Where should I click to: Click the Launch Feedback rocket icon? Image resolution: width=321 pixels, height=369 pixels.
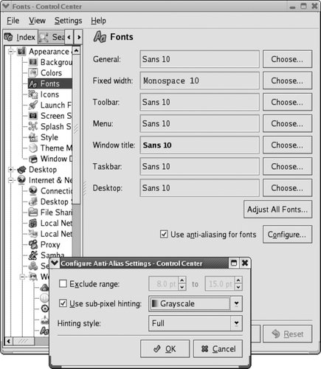point(33,105)
